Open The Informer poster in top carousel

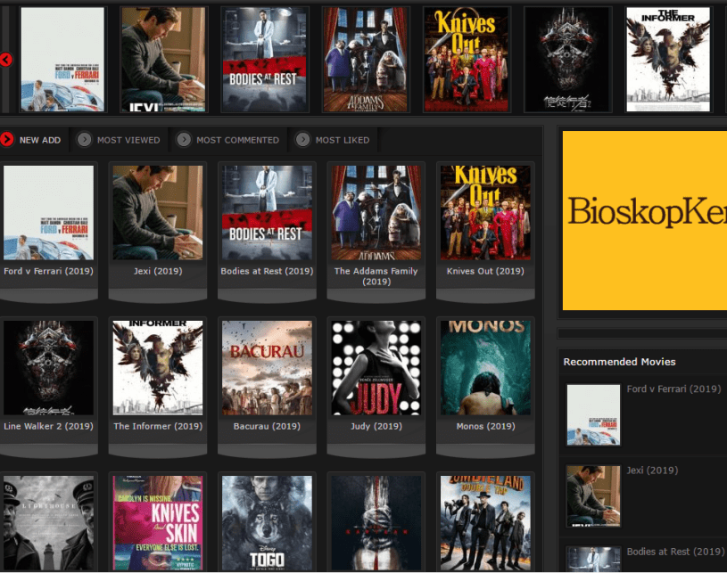tap(666, 58)
